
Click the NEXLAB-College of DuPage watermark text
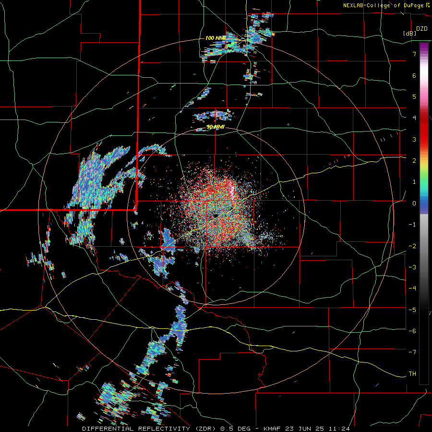point(383,5)
